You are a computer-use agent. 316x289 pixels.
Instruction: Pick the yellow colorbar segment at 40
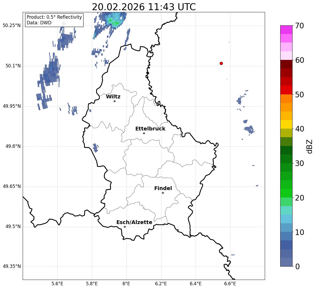tap(286, 124)
